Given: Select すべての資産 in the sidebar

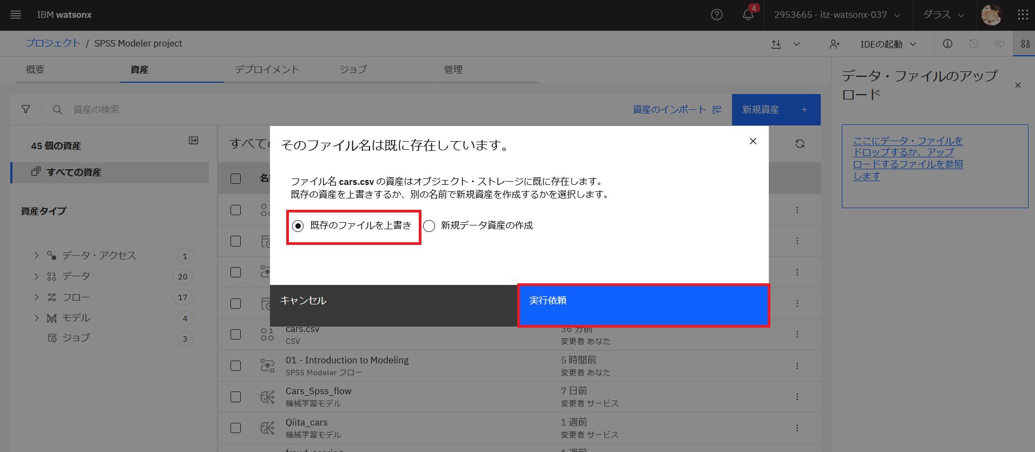Looking at the screenshot, I should tap(110, 172).
